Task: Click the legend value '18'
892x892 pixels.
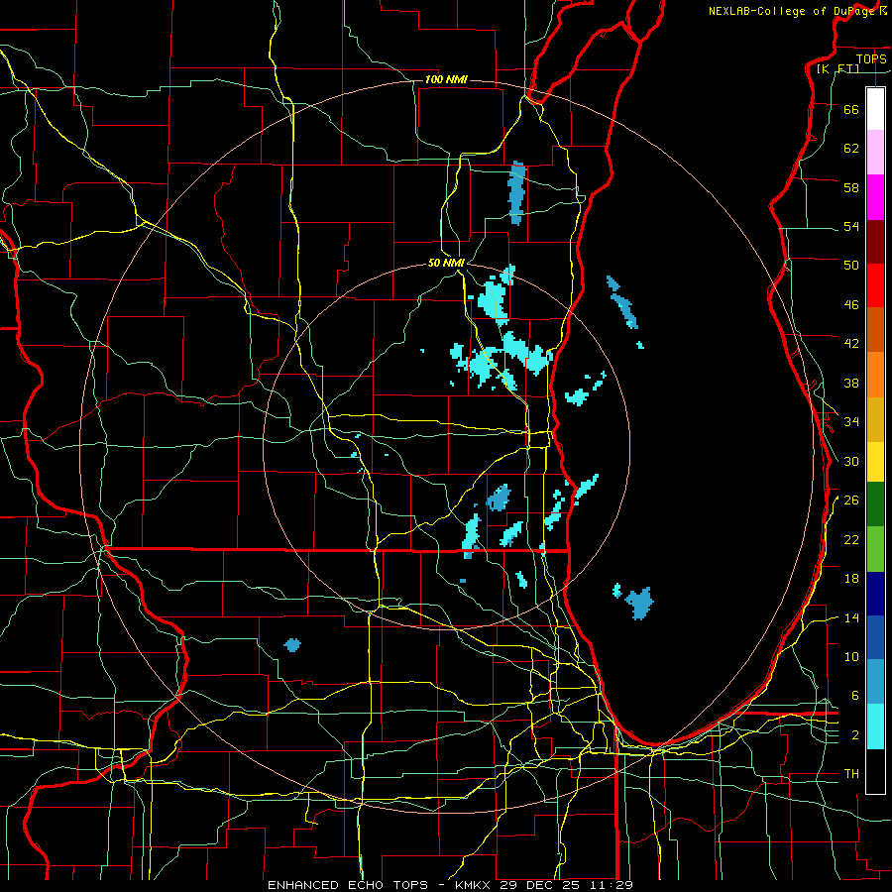Action: click(x=851, y=579)
